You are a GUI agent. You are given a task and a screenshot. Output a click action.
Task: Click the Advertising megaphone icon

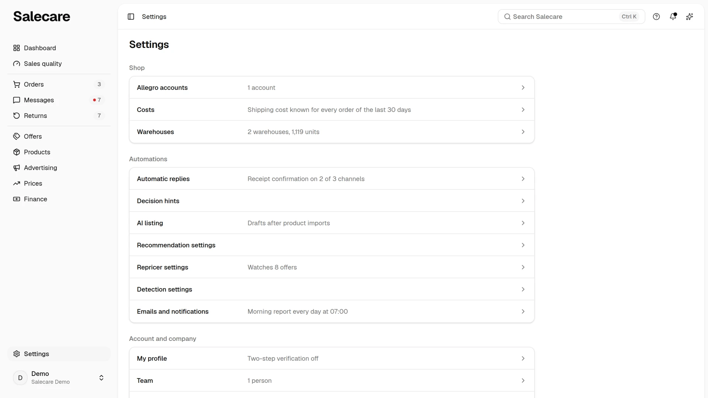pos(17,168)
